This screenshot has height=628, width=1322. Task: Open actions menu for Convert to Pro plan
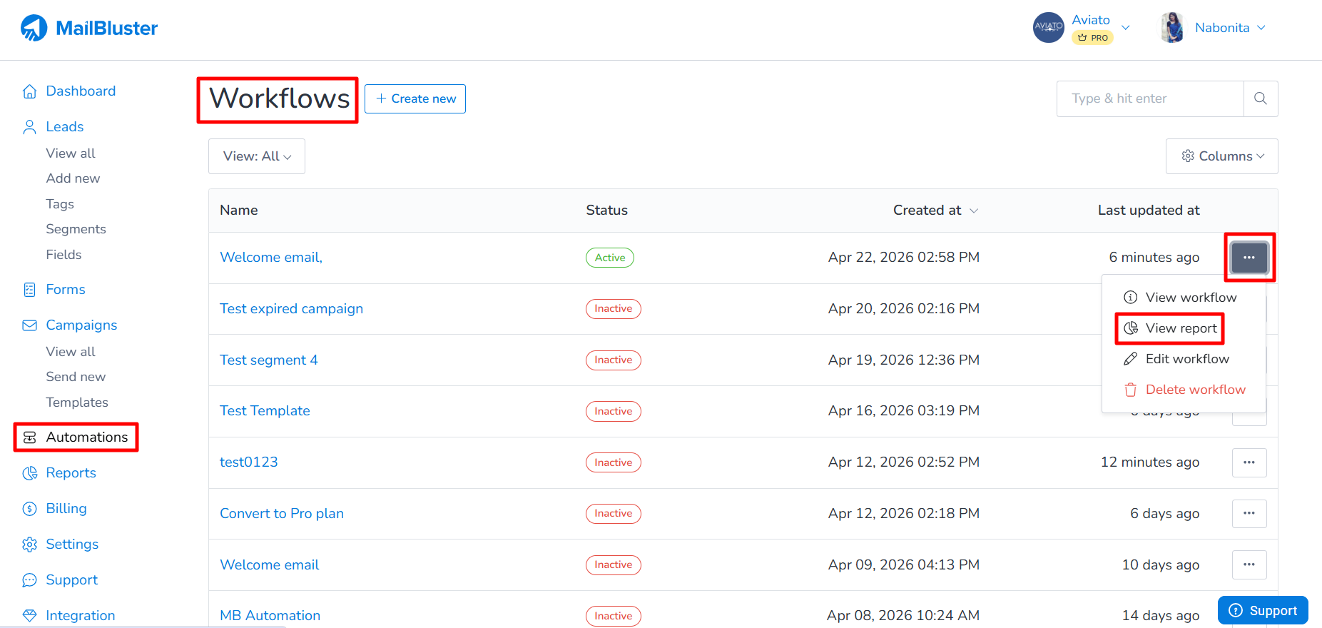(x=1249, y=514)
